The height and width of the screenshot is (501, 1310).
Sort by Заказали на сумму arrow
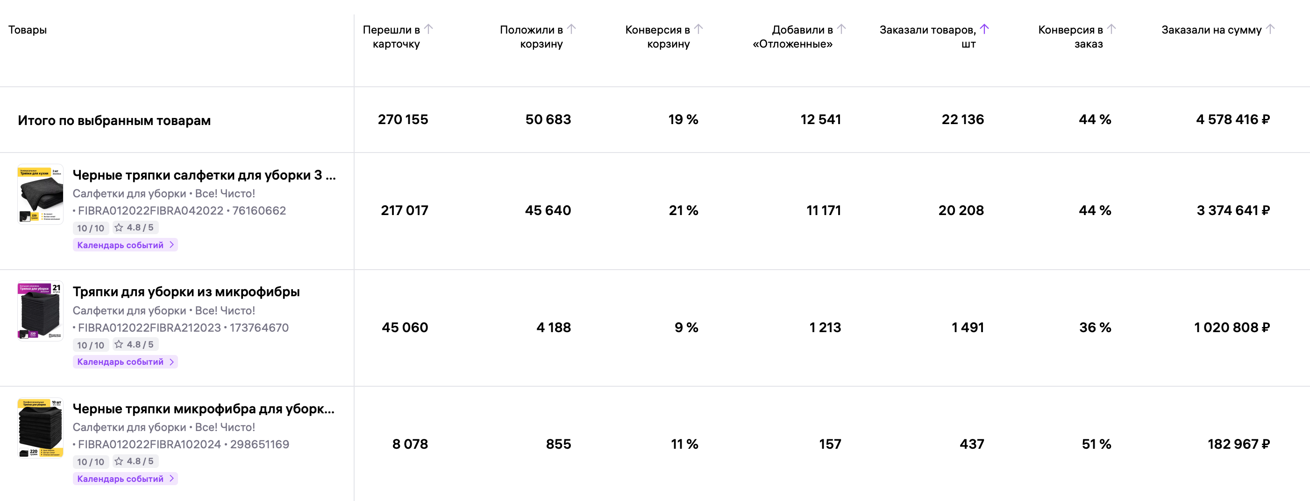(x=1270, y=29)
